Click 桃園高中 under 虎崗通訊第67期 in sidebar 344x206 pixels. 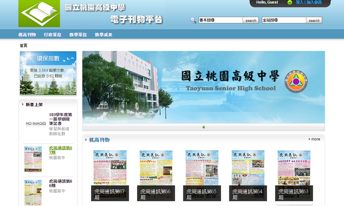pyautogui.click(x=57, y=157)
